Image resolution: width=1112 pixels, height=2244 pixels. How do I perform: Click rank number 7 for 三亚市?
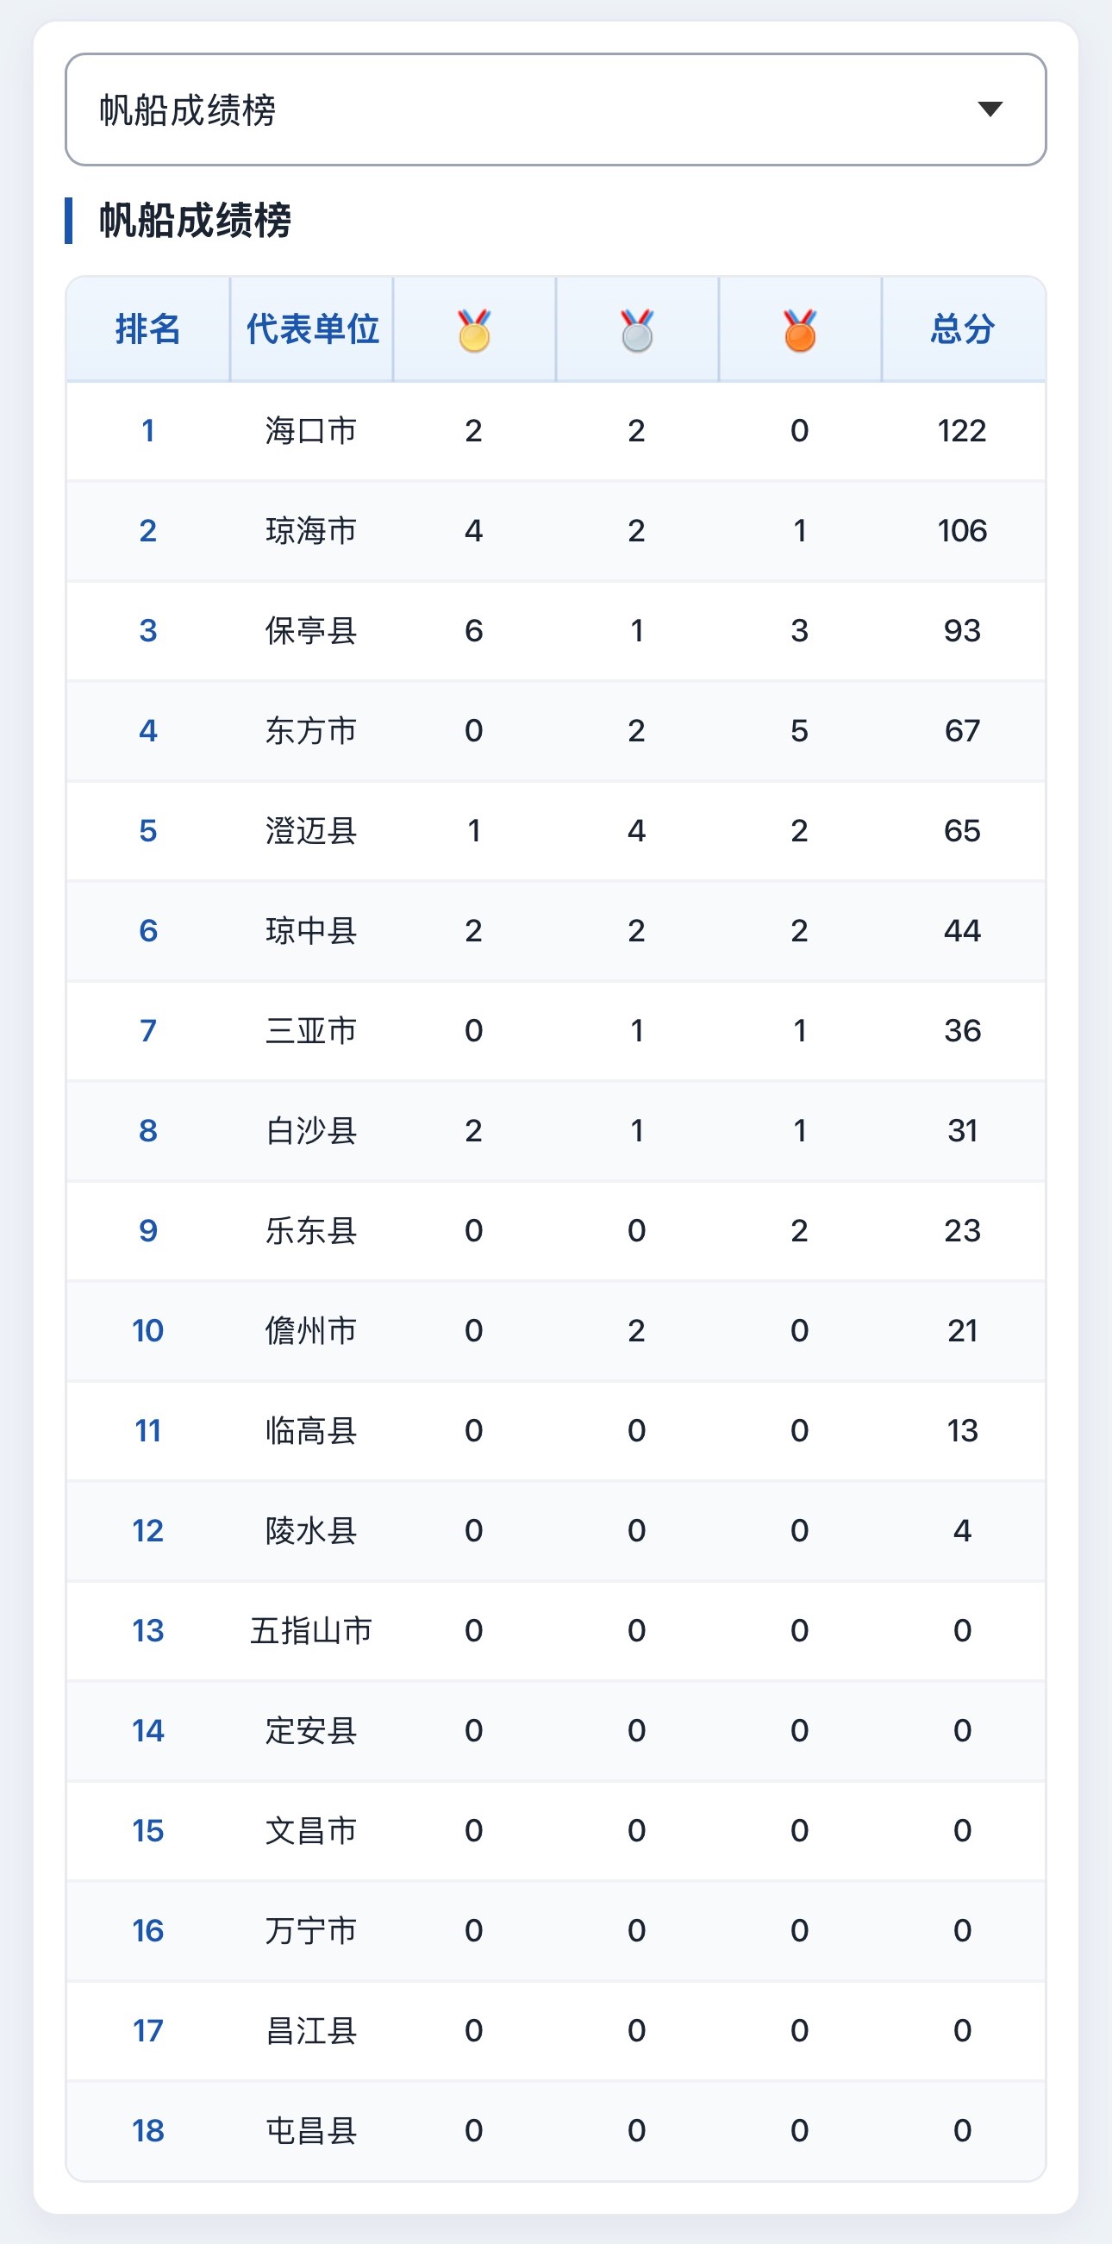148,1030
